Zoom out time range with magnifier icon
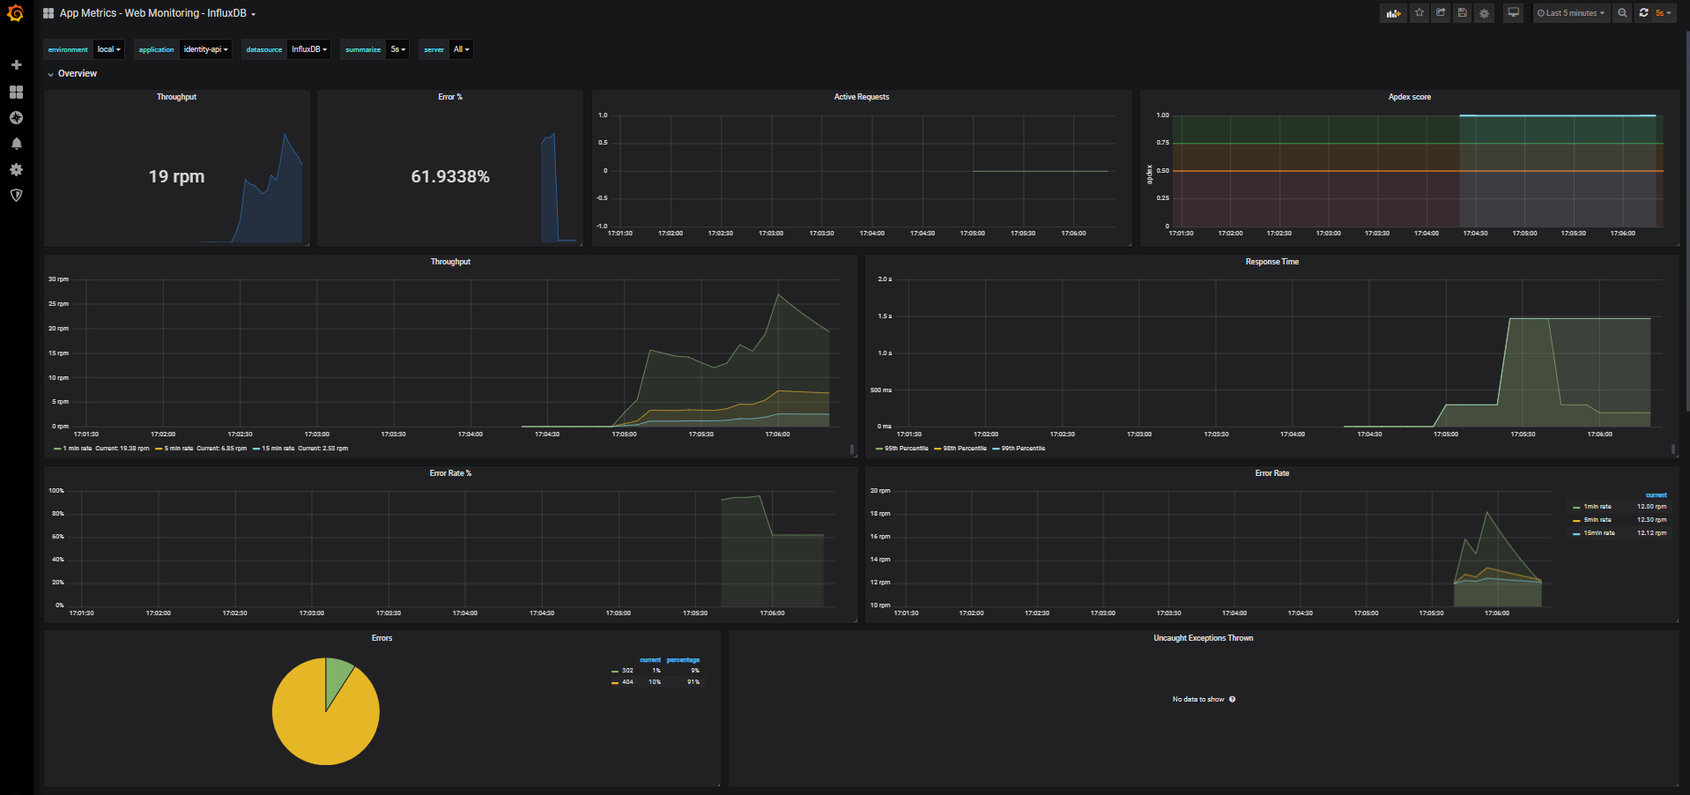The image size is (1690, 795). (1622, 13)
